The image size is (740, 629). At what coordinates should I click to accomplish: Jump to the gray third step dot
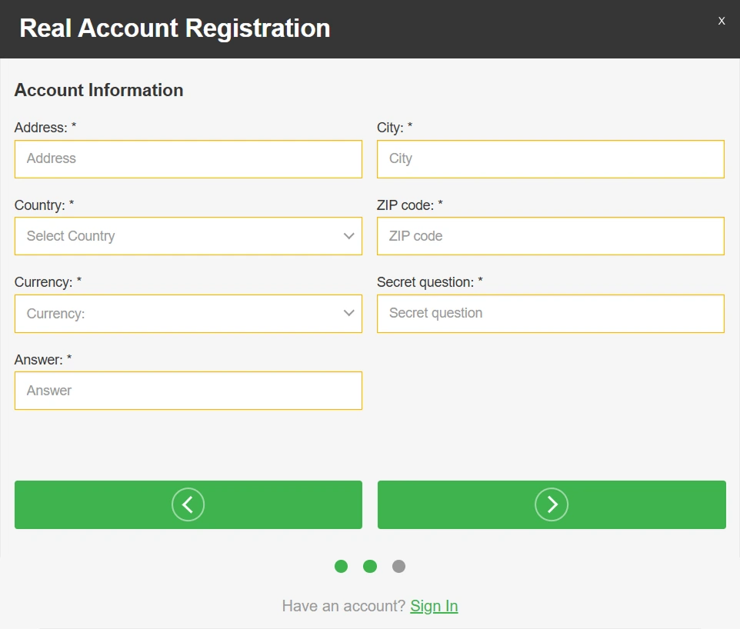tap(398, 566)
